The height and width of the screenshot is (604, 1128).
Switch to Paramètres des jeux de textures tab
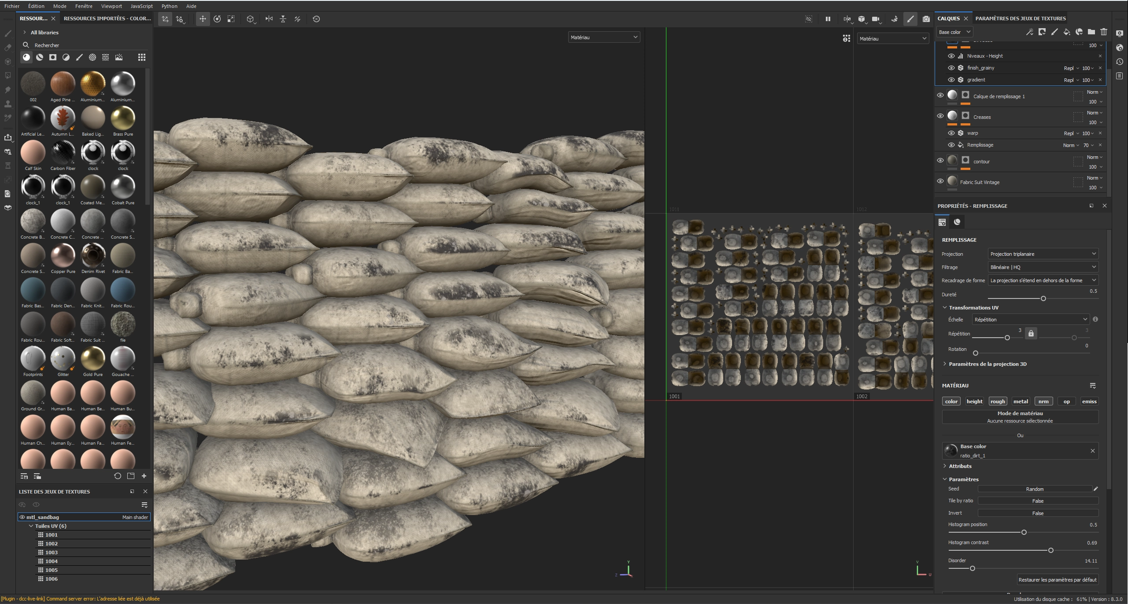point(1020,18)
